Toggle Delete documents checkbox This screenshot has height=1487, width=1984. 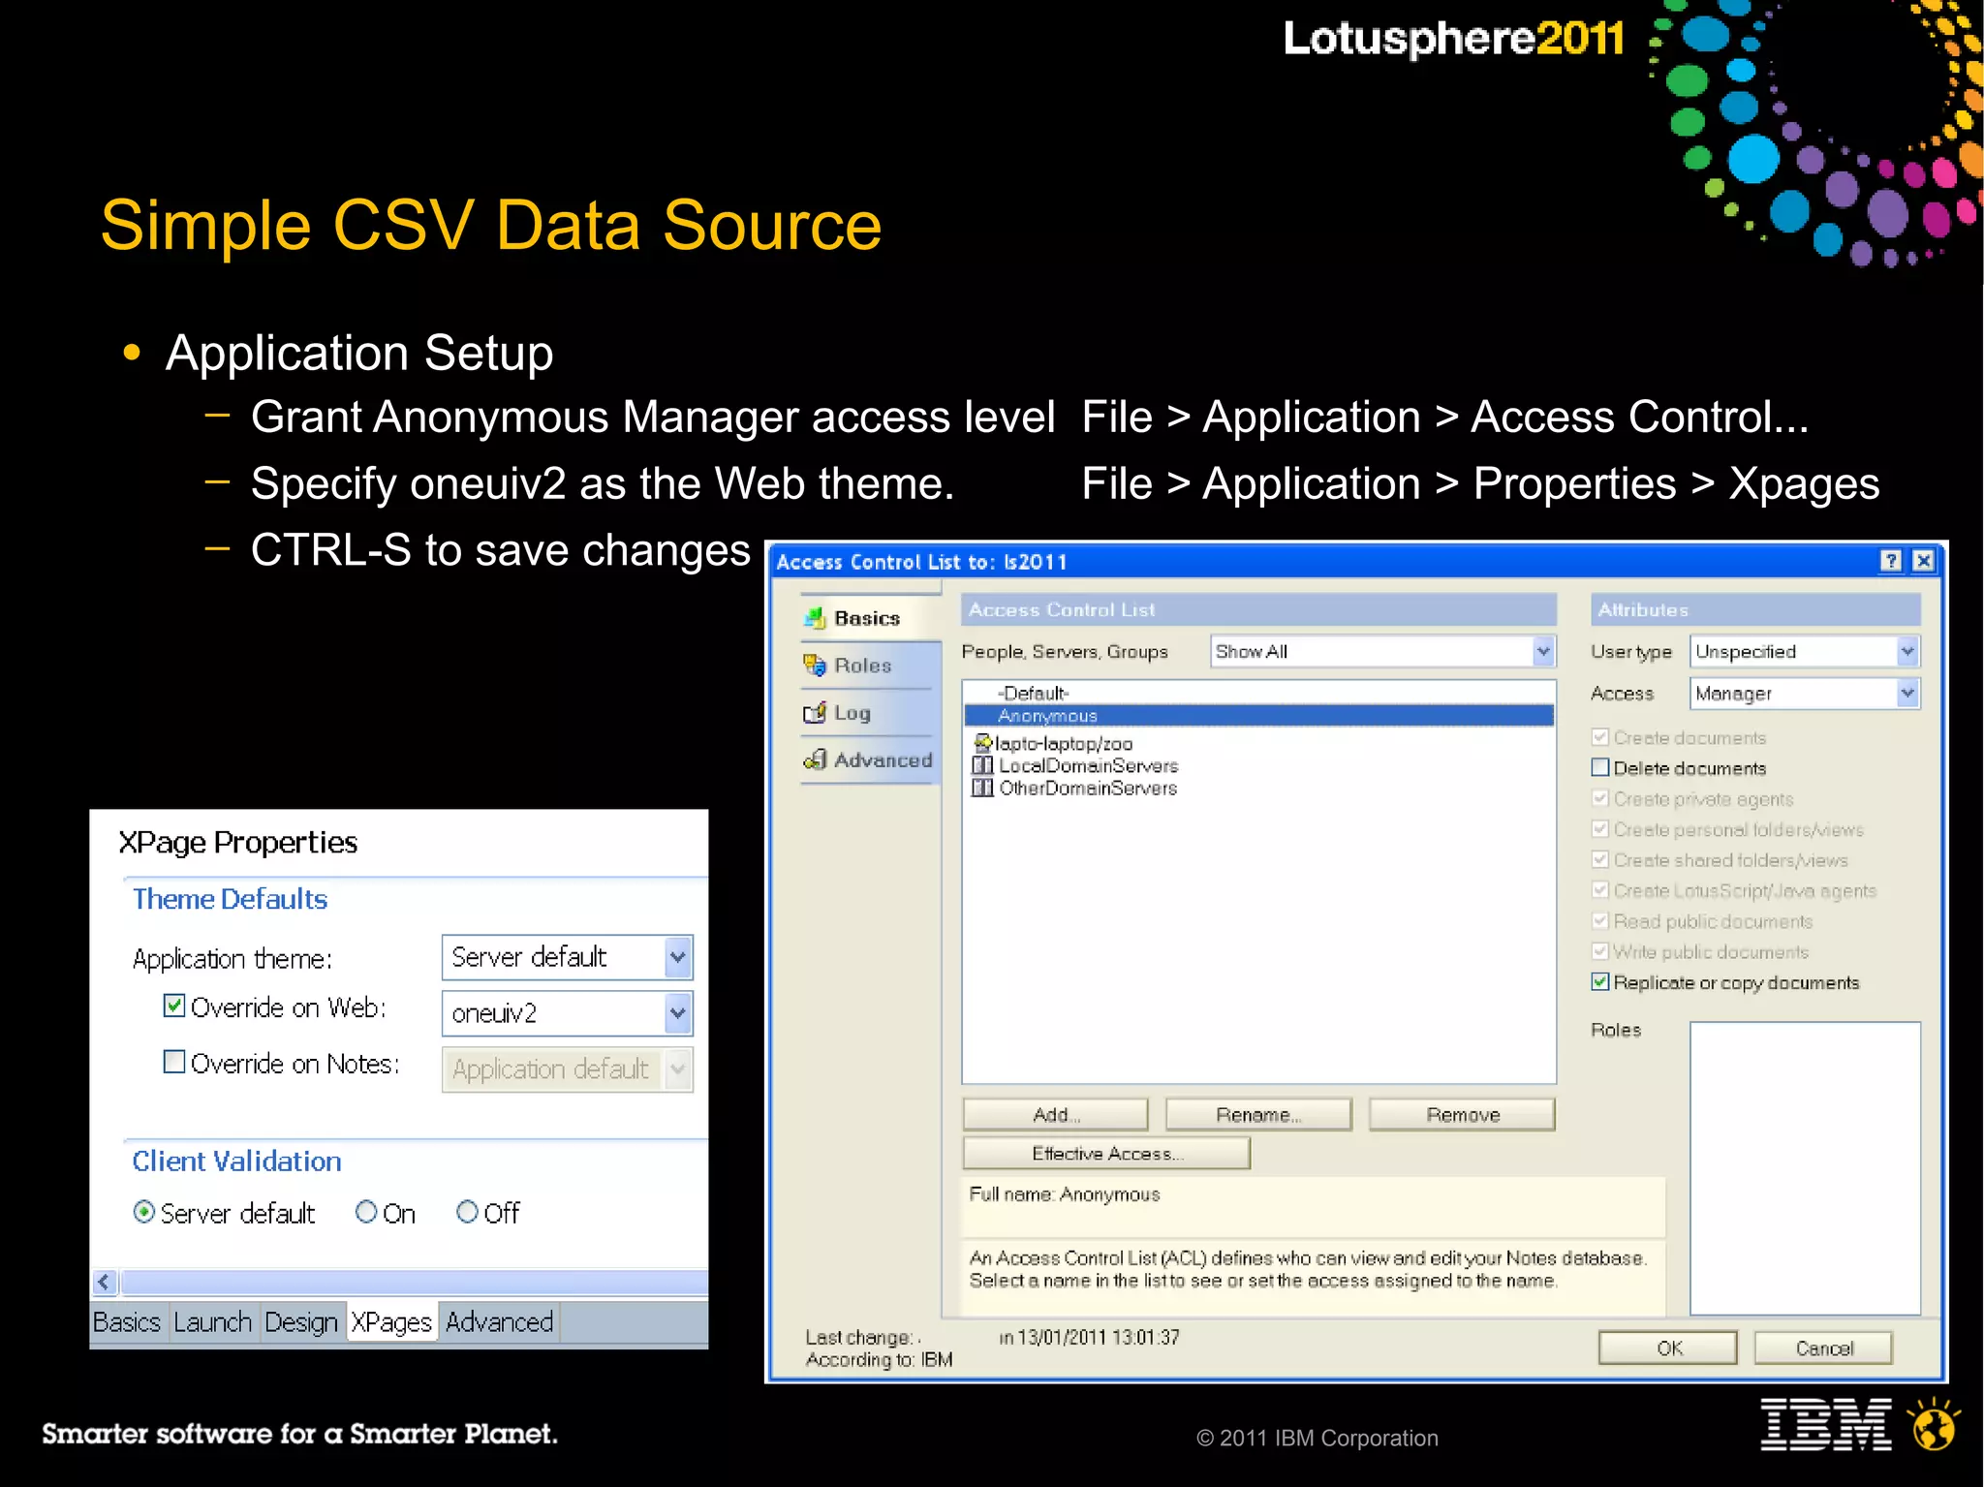click(x=1600, y=768)
